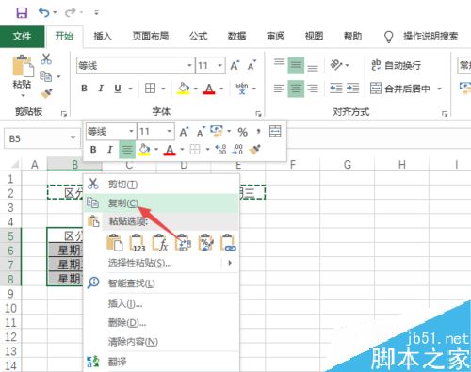Click the increase indent icon in ribbon
The height and width of the screenshot is (372, 471).
point(353,89)
